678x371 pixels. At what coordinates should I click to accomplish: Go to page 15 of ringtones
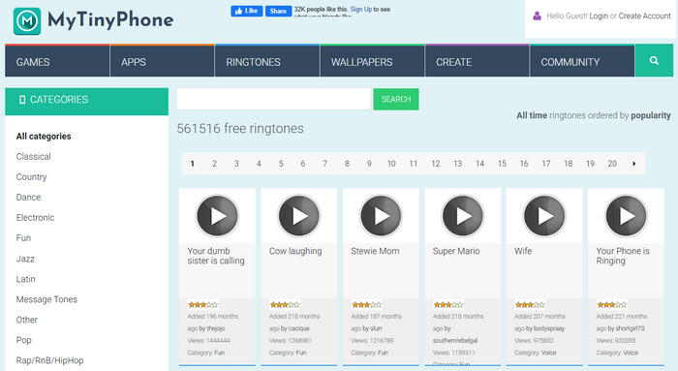502,164
